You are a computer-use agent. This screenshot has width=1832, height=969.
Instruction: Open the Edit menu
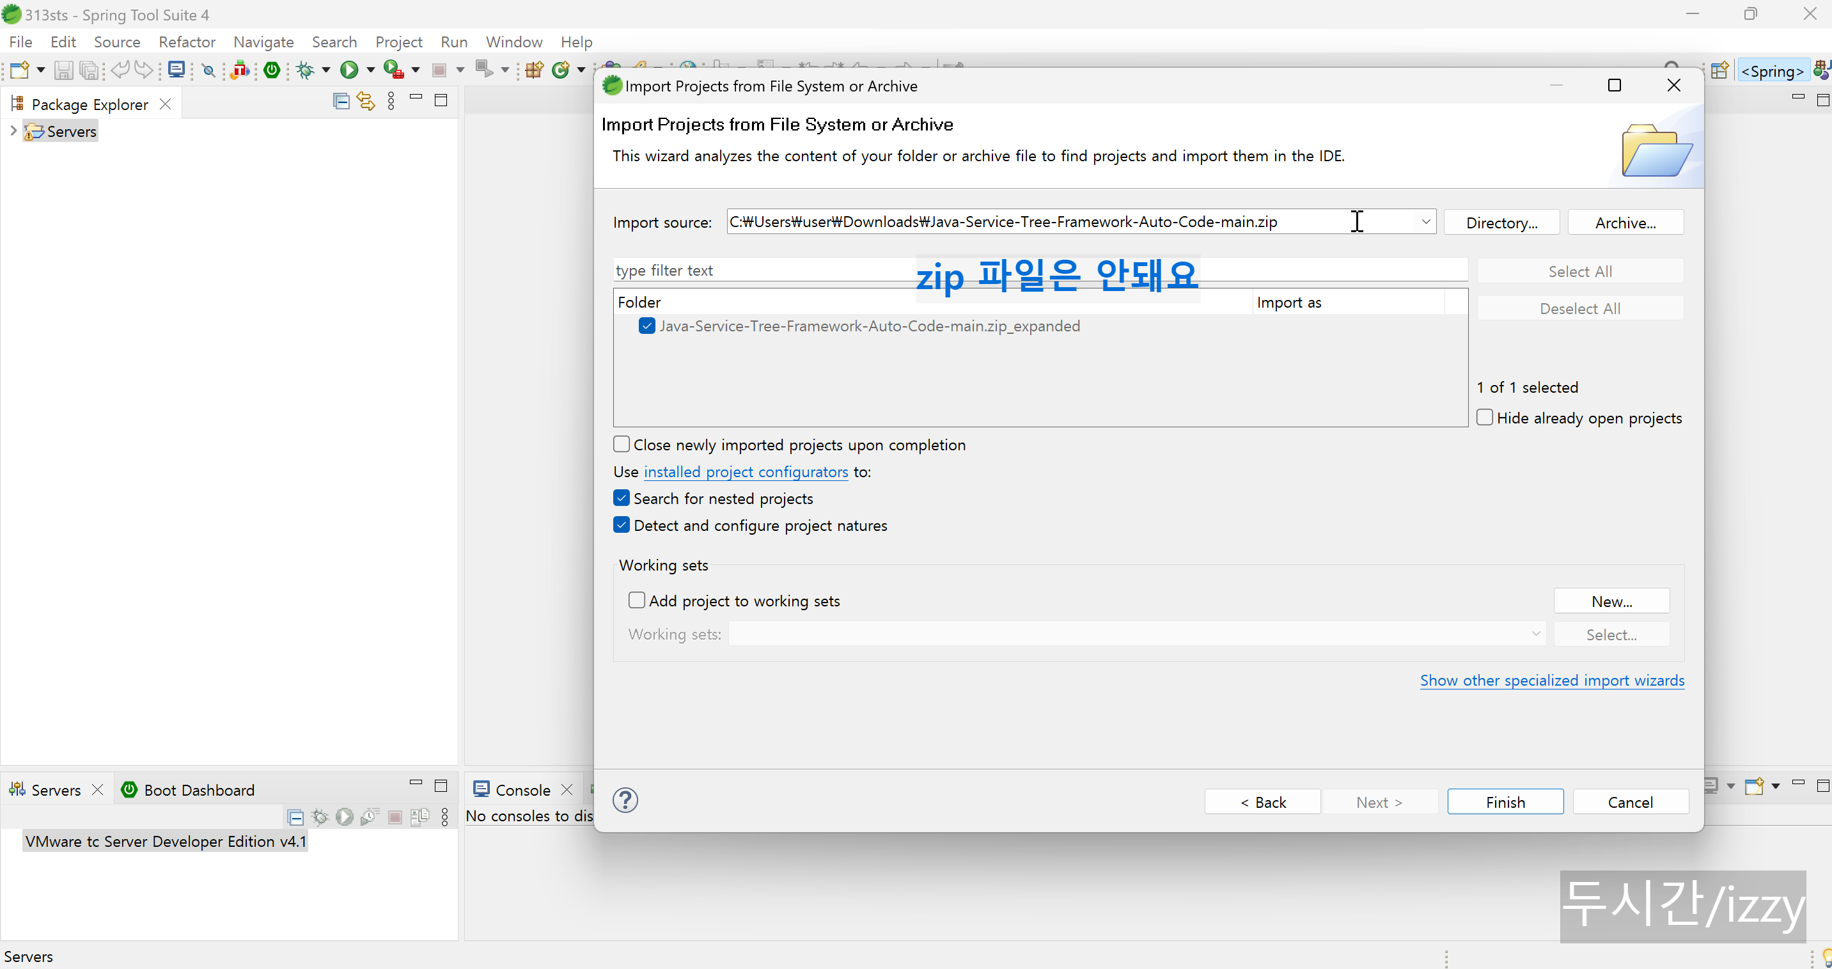pyautogui.click(x=63, y=42)
